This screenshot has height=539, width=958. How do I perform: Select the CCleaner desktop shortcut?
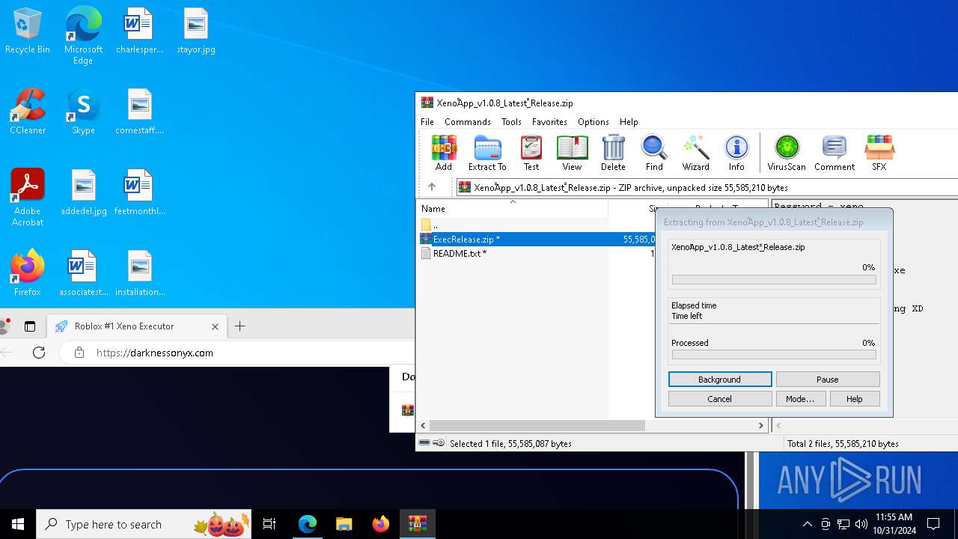click(28, 112)
